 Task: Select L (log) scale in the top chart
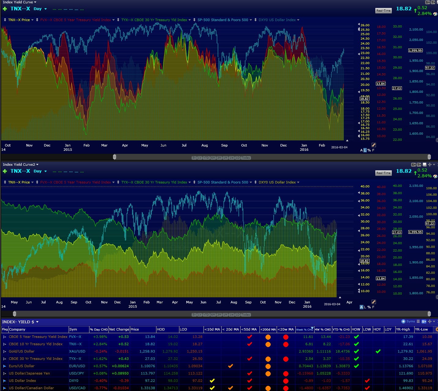coord(365,150)
